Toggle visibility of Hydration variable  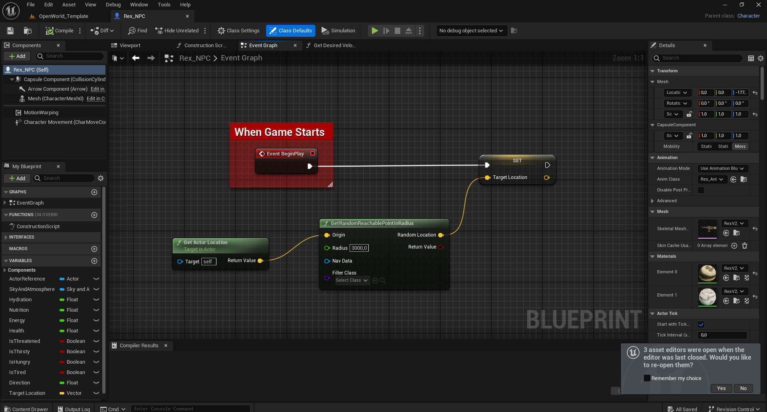tap(96, 300)
